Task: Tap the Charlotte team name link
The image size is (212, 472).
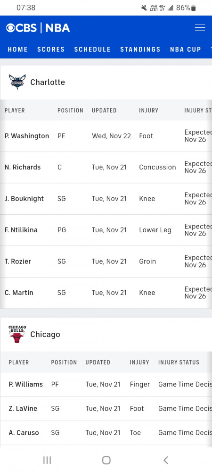Action: click(48, 82)
